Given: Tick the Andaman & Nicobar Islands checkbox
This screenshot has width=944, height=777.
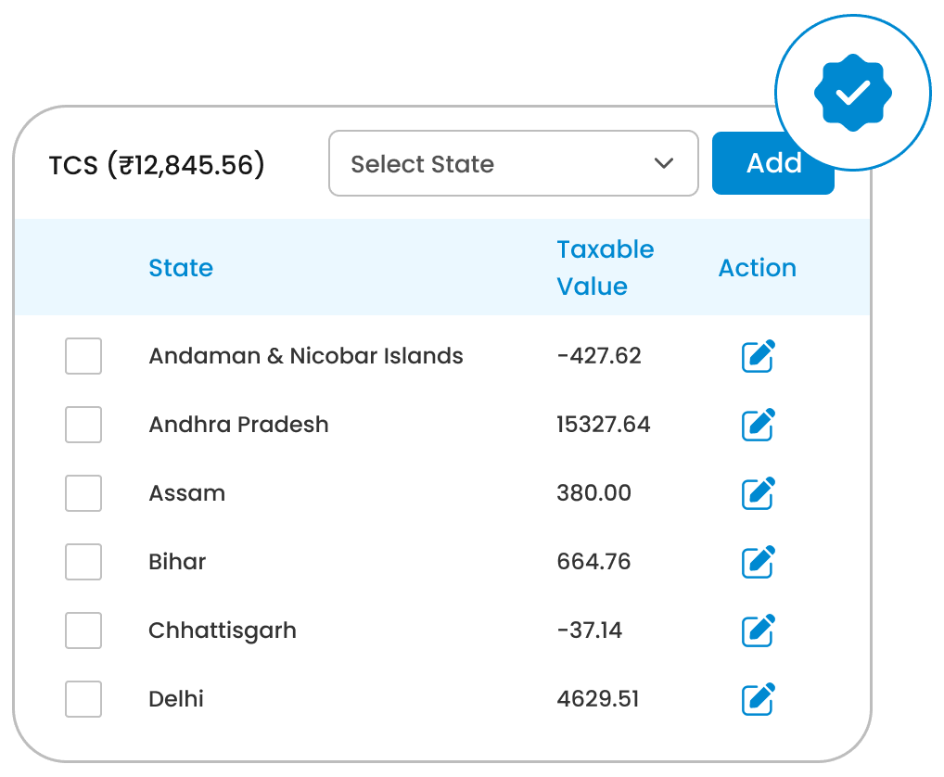Looking at the screenshot, I should click(83, 356).
